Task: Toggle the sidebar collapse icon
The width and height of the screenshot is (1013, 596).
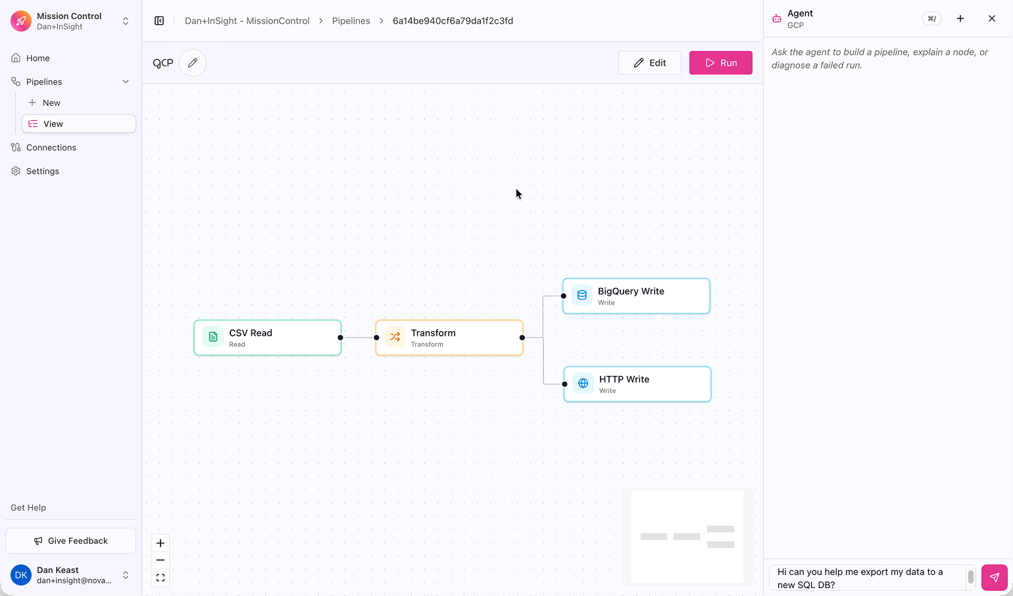Action: pos(159,21)
